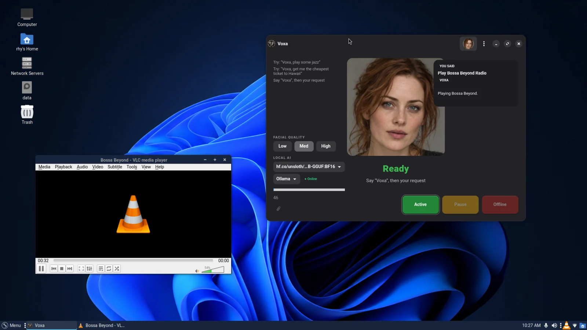Screen dimensions: 587x330
Task: Click the Voxa avatar thumbnail in title bar
Action: tap(468, 44)
